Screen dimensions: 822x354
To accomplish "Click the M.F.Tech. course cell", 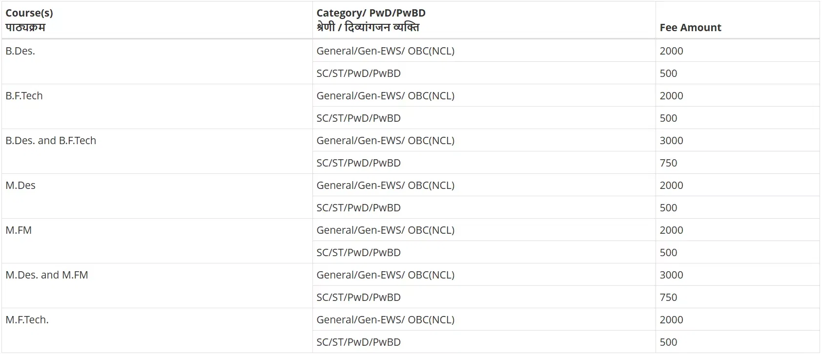I will [x=27, y=320].
